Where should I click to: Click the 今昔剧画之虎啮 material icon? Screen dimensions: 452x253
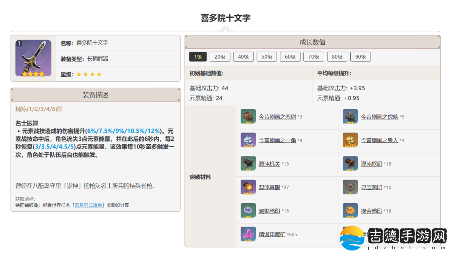point(350,117)
